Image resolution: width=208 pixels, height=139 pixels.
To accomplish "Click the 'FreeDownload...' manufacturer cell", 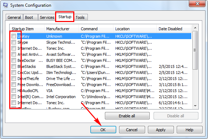I will pyautogui.click(x=61, y=85).
